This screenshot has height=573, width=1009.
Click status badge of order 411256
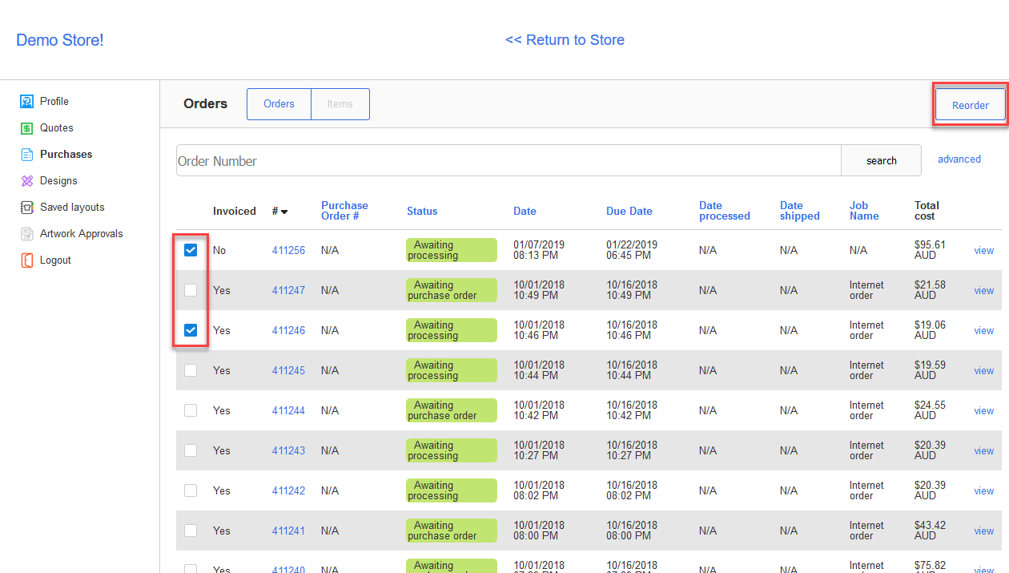pos(452,250)
